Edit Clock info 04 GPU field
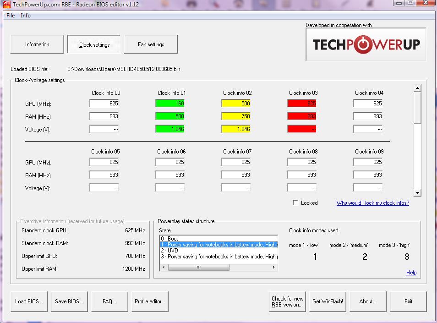The width and height of the screenshot is (437, 323). tap(368, 104)
